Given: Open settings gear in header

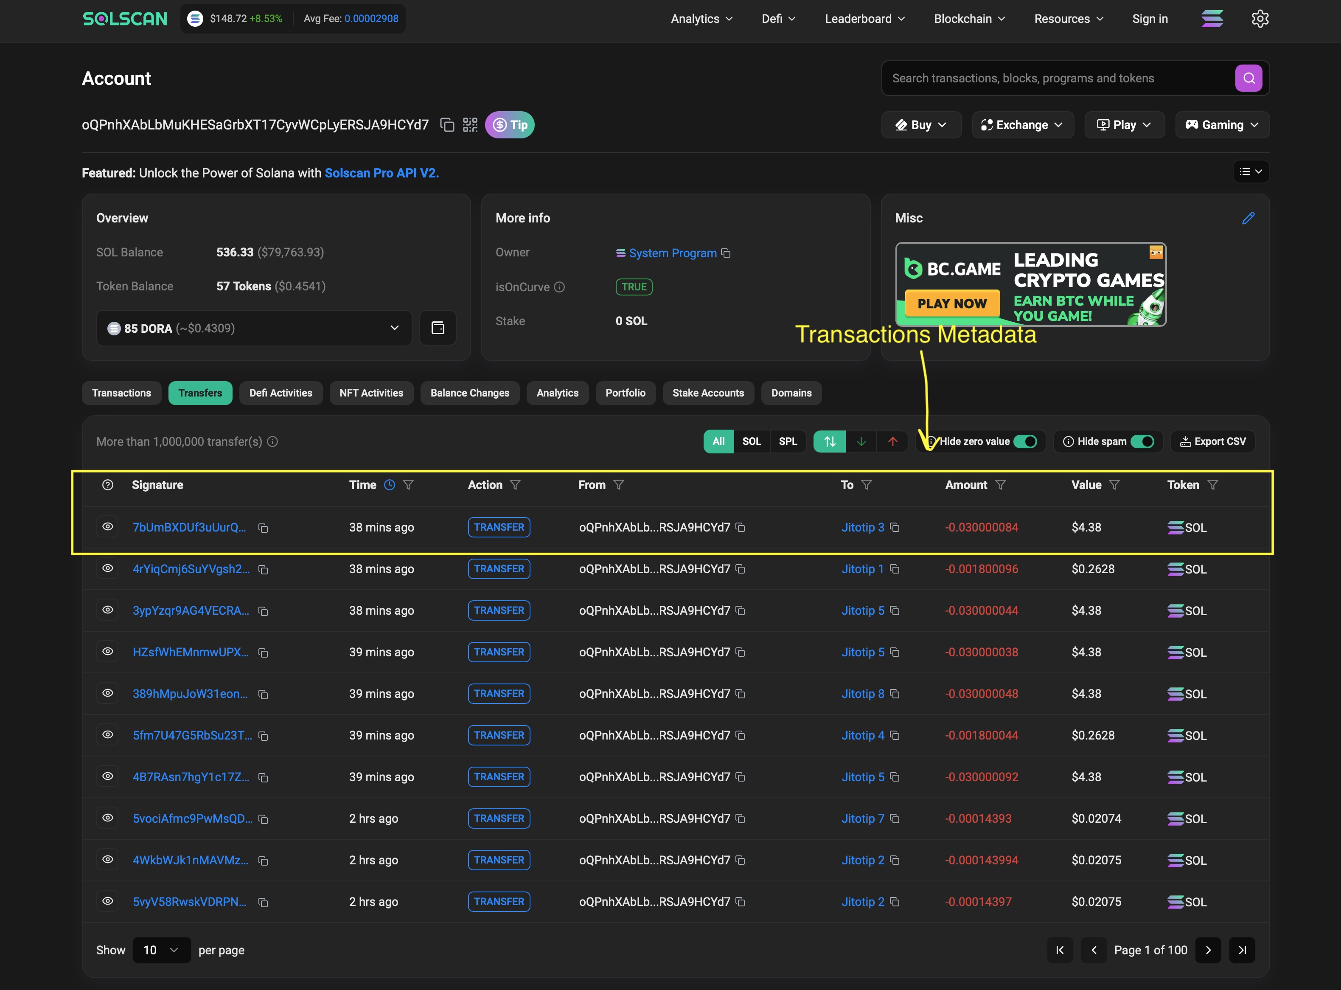Looking at the screenshot, I should pos(1260,19).
